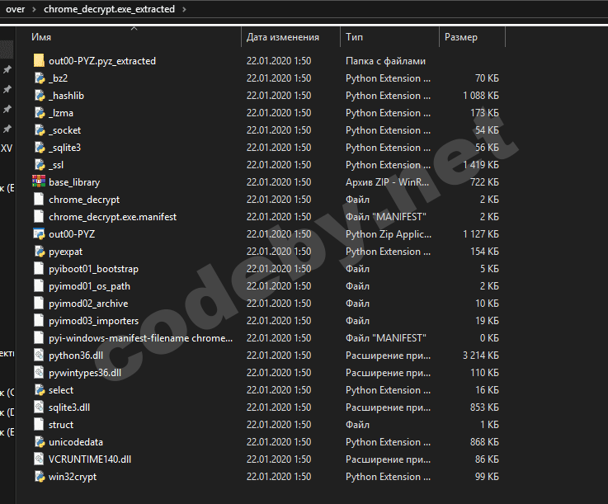The width and height of the screenshot is (608, 504).
Task: Click the file name 'pyimod03_importers'
Action: pos(93,321)
